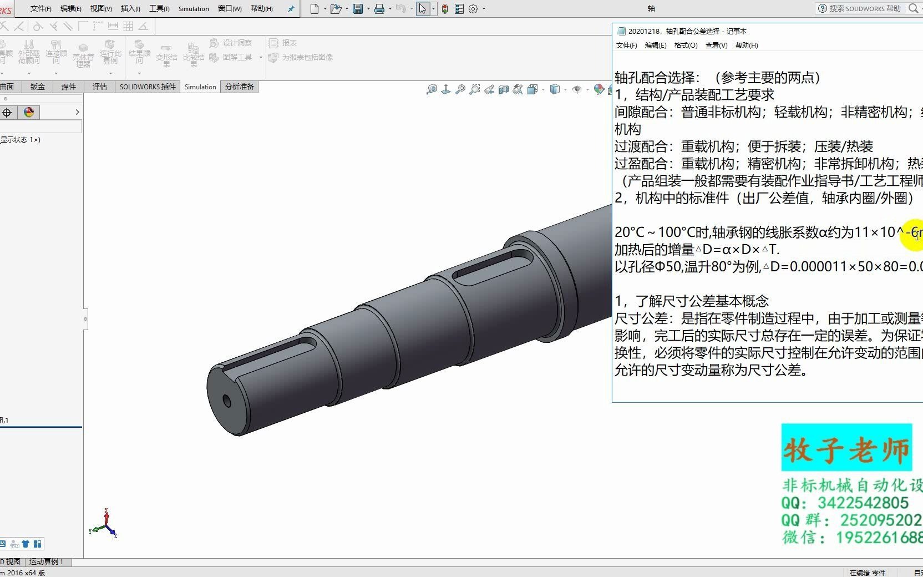Open the DimXpert crosshair manager tab

(x=7, y=113)
